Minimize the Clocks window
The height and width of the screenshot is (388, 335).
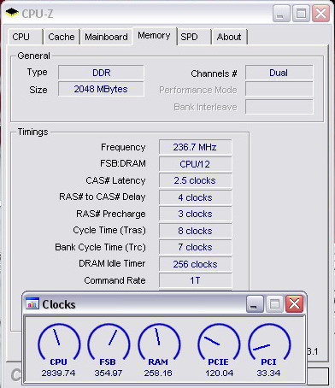coord(255,304)
